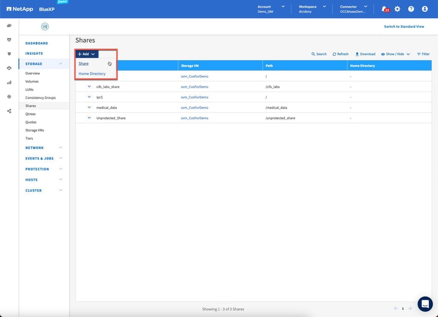Select Home Directory from the Add menu

click(x=92, y=74)
